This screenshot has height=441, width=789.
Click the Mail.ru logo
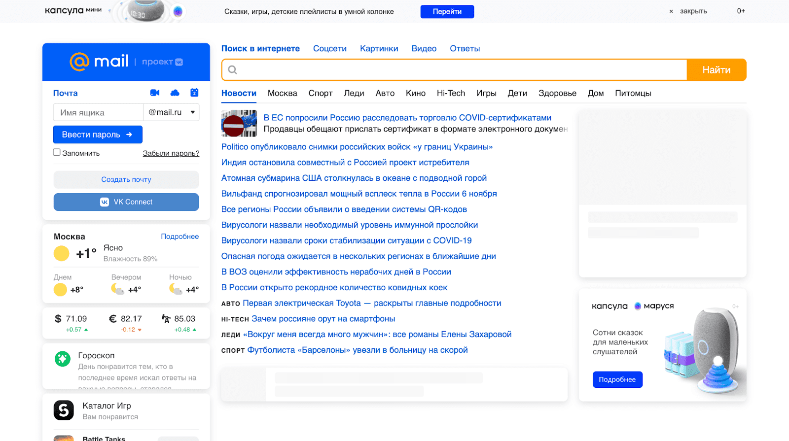99,62
